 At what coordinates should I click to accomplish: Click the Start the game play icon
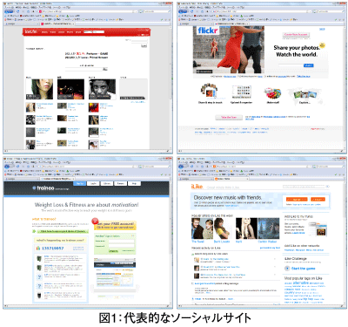(x=287, y=269)
